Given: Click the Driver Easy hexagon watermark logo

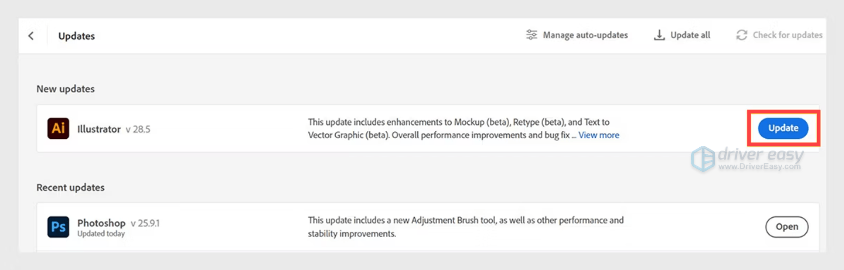Looking at the screenshot, I should [703, 159].
